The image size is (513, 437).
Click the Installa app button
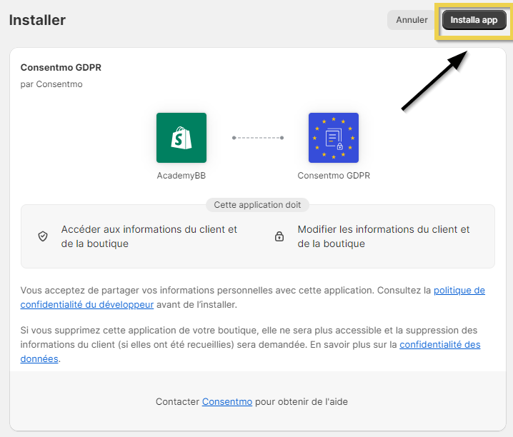[474, 20]
